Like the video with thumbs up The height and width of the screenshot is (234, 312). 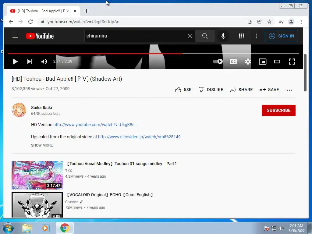(183, 90)
